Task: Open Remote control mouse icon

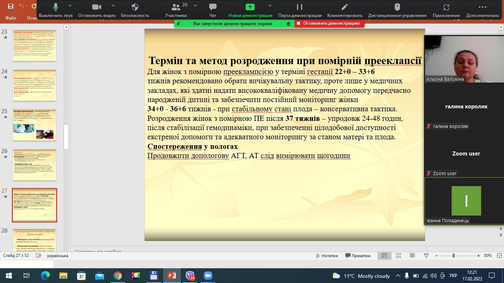Action: point(397,7)
